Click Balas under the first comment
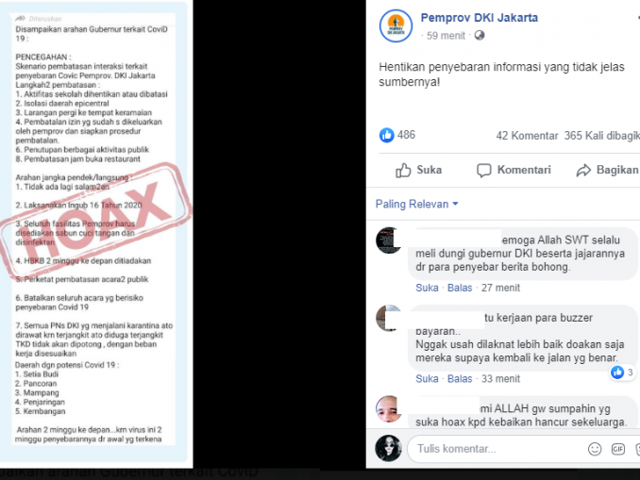640x480 pixels. [460, 288]
